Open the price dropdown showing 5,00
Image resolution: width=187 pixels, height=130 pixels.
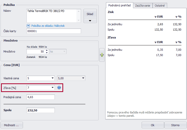[71, 78]
